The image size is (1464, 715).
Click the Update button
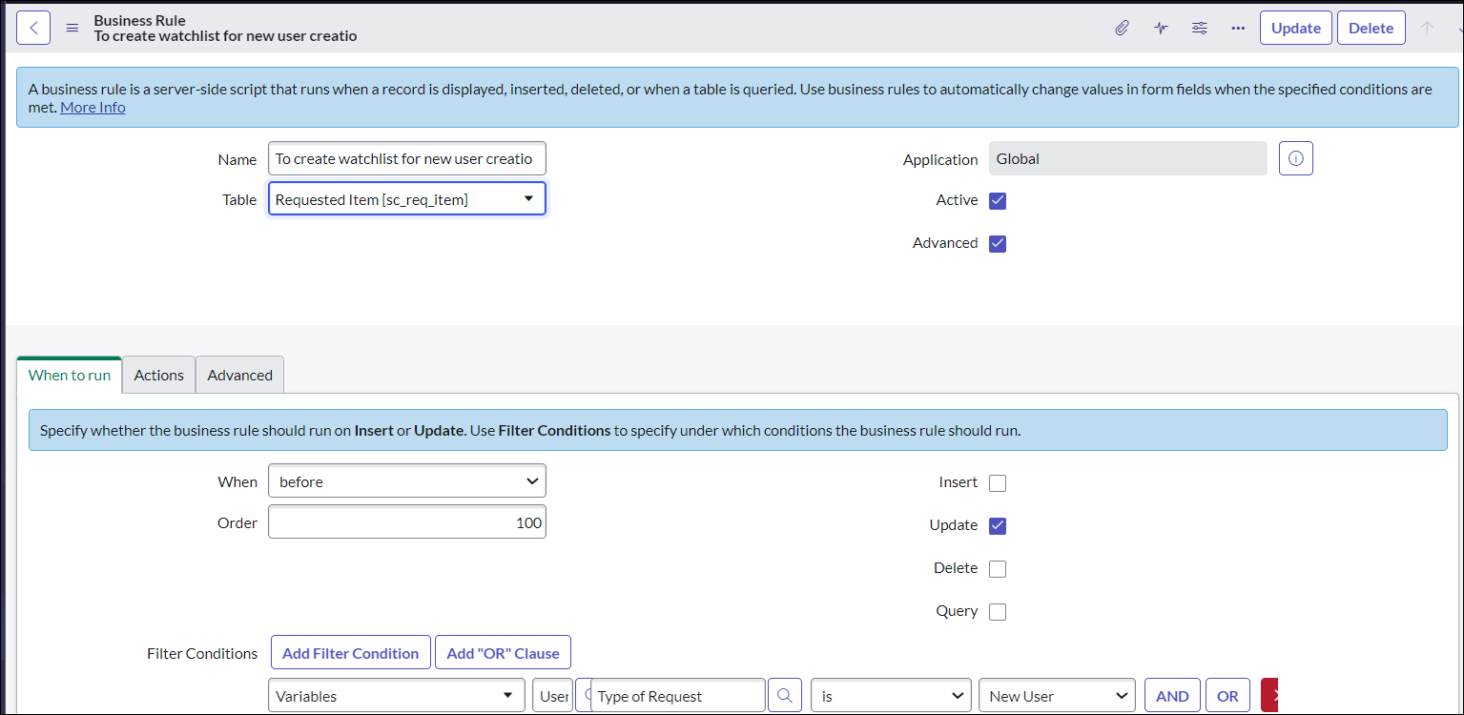(1295, 28)
